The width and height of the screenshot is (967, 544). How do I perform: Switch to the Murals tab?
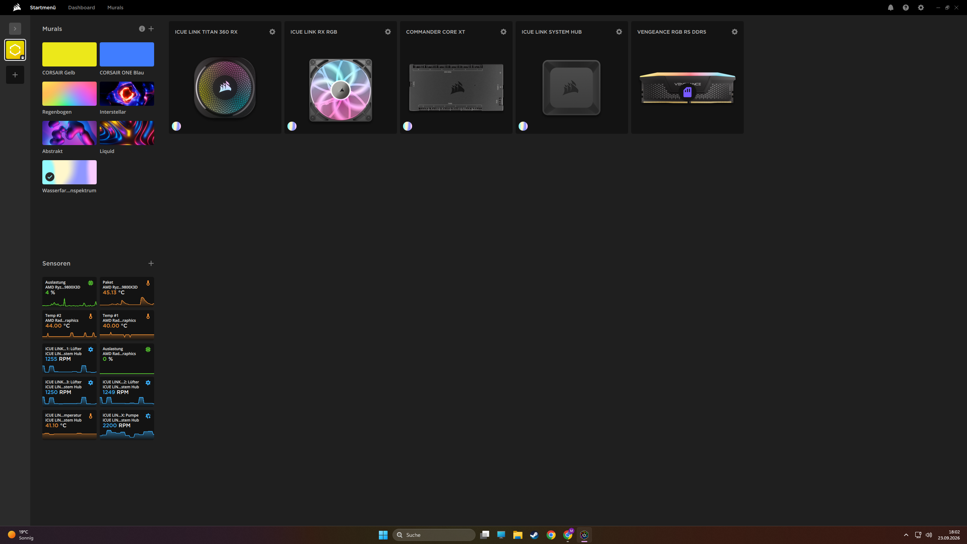point(115,8)
